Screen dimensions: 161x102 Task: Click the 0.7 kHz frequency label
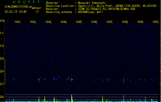pos(2,84)
